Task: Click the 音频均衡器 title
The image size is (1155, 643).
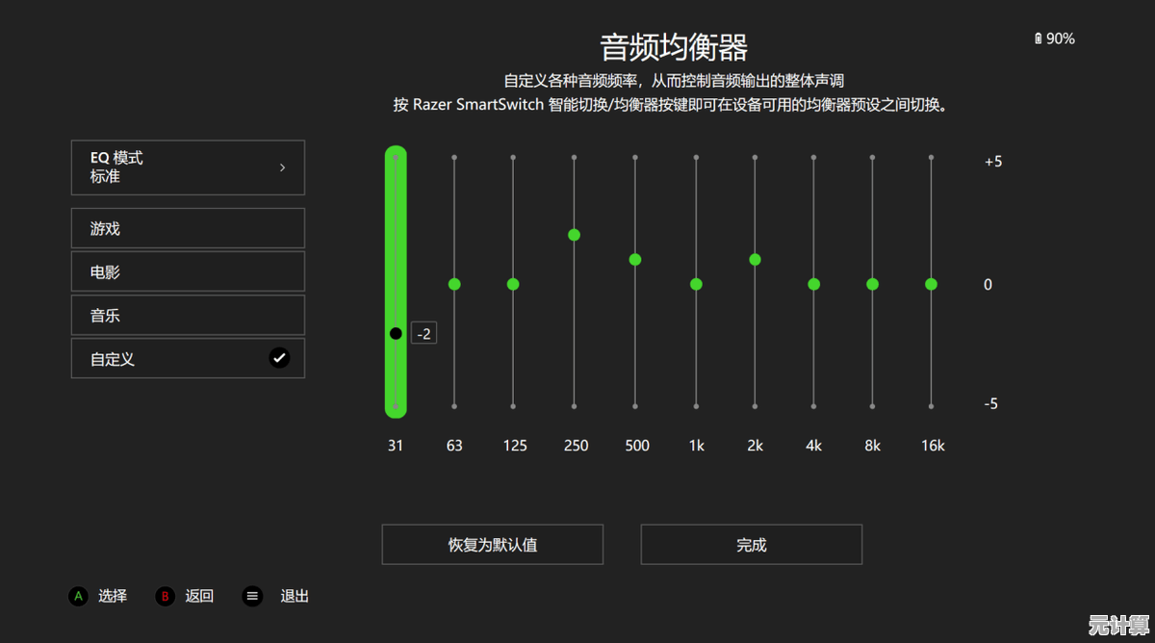Action: coord(674,46)
